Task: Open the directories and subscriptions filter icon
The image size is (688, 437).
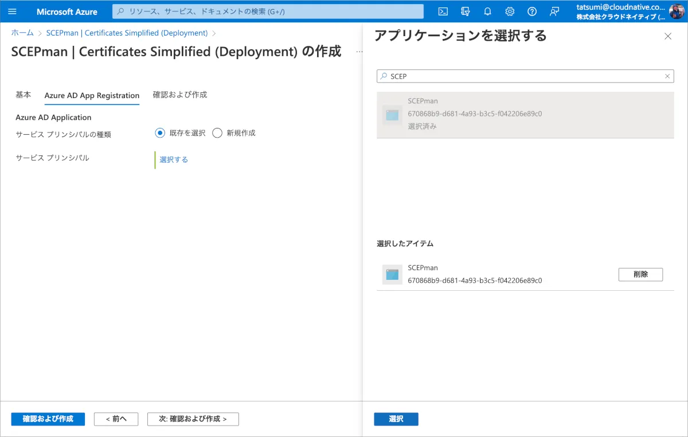Action: (x=465, y=11)
